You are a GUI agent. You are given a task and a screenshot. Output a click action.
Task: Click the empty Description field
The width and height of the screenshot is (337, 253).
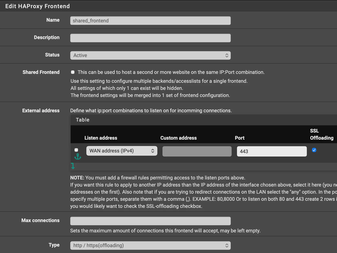[x=150, y=38]
